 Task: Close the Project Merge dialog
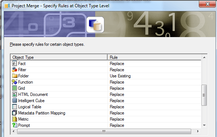pos(207,4)
